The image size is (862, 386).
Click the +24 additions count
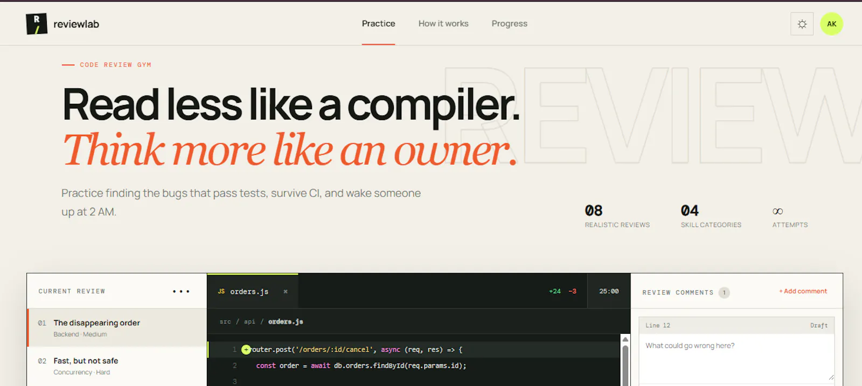(554, 291)
